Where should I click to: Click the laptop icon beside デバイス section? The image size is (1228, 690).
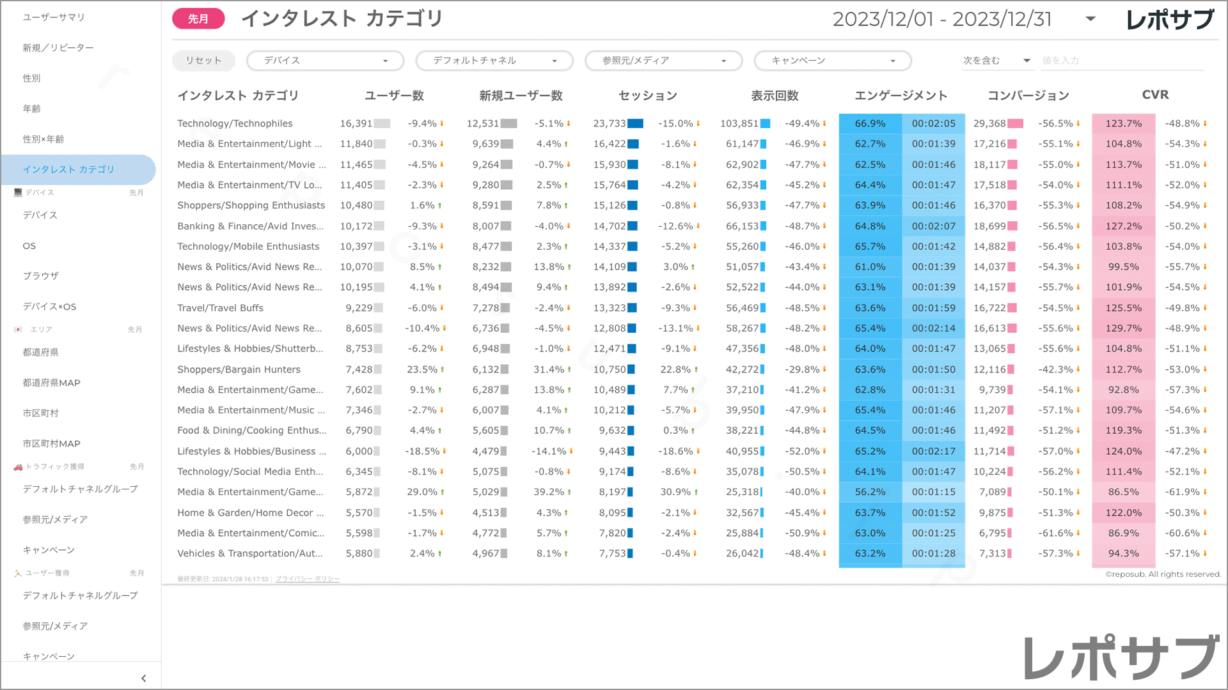tap(18, 192)
